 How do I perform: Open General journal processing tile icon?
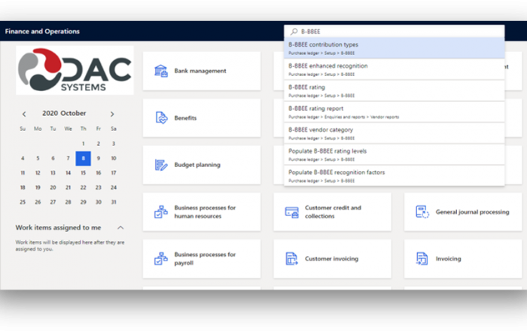pos(422,212)
